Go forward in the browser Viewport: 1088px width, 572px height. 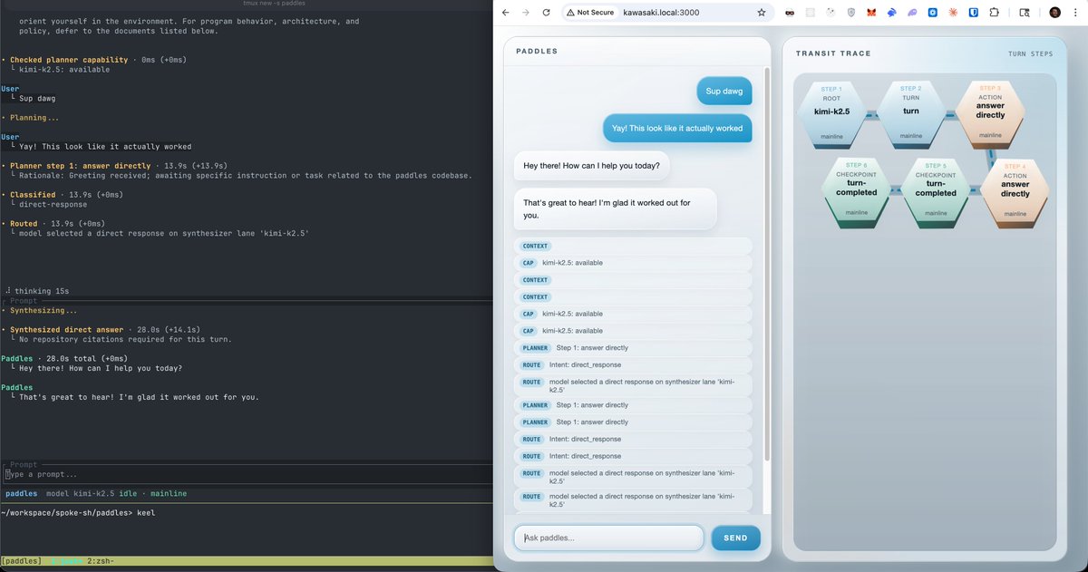[526, 13]
